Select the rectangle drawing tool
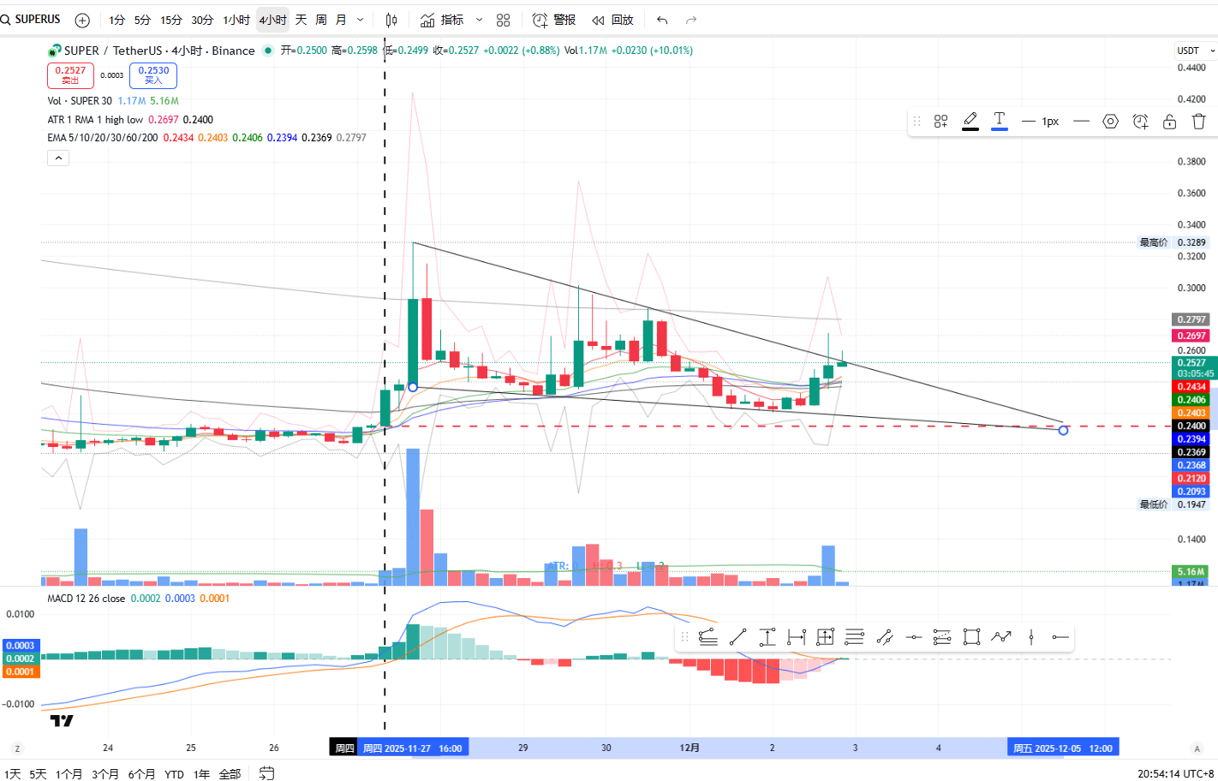 coord(971,636)
